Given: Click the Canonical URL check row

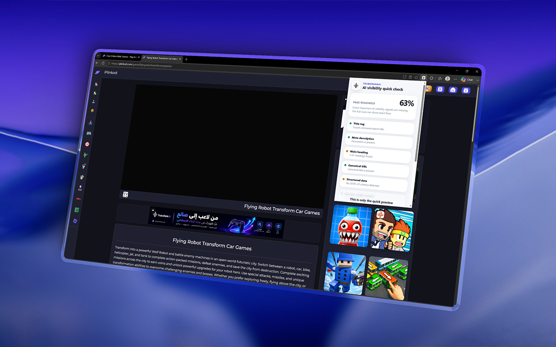Looking at the screenshot, I should (x=375, y=168).
